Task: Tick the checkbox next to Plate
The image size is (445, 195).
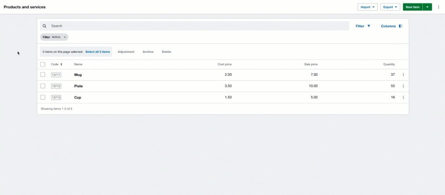Action: click(43, 86)
